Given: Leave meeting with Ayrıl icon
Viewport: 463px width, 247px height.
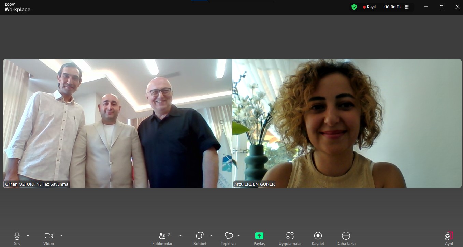Looking at the screenshot, I should [449, 236].
